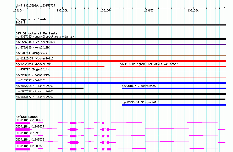Click the black nsv5863677 variant bar

click(120, 99)
